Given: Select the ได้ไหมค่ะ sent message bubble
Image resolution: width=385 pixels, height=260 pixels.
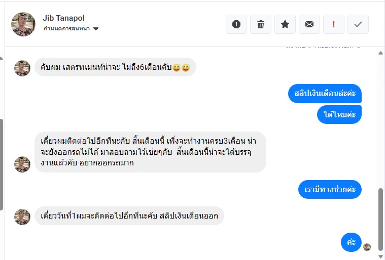Looking at the screenshot, I should (x=340, y=114).
